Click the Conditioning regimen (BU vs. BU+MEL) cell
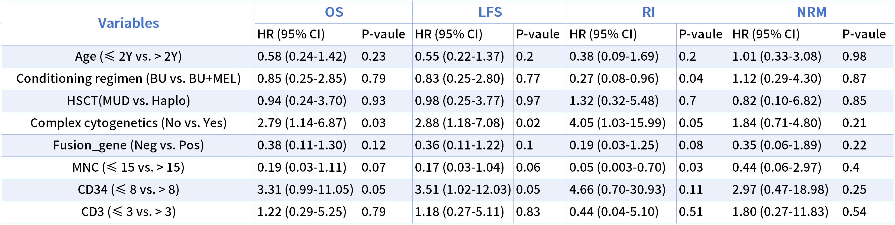The image size is (895, 225). point(128,79)
